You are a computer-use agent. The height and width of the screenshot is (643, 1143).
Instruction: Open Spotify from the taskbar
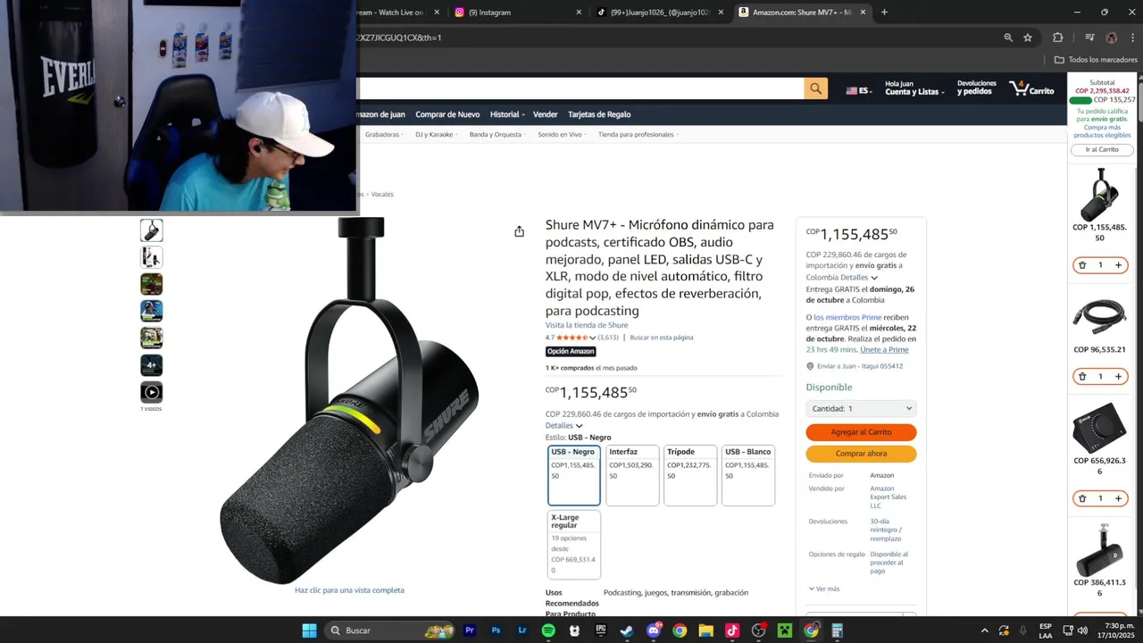(548, 630)
